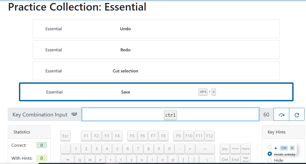Select the first Key Hints radio option

[x=269, y=147]
